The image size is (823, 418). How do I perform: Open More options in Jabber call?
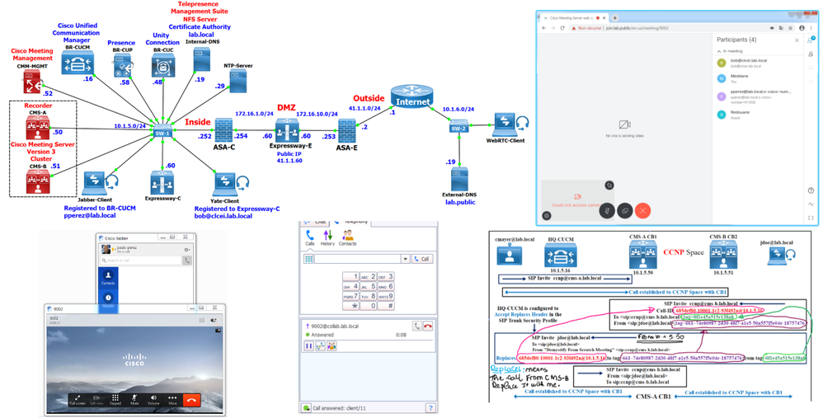[172, 400]
